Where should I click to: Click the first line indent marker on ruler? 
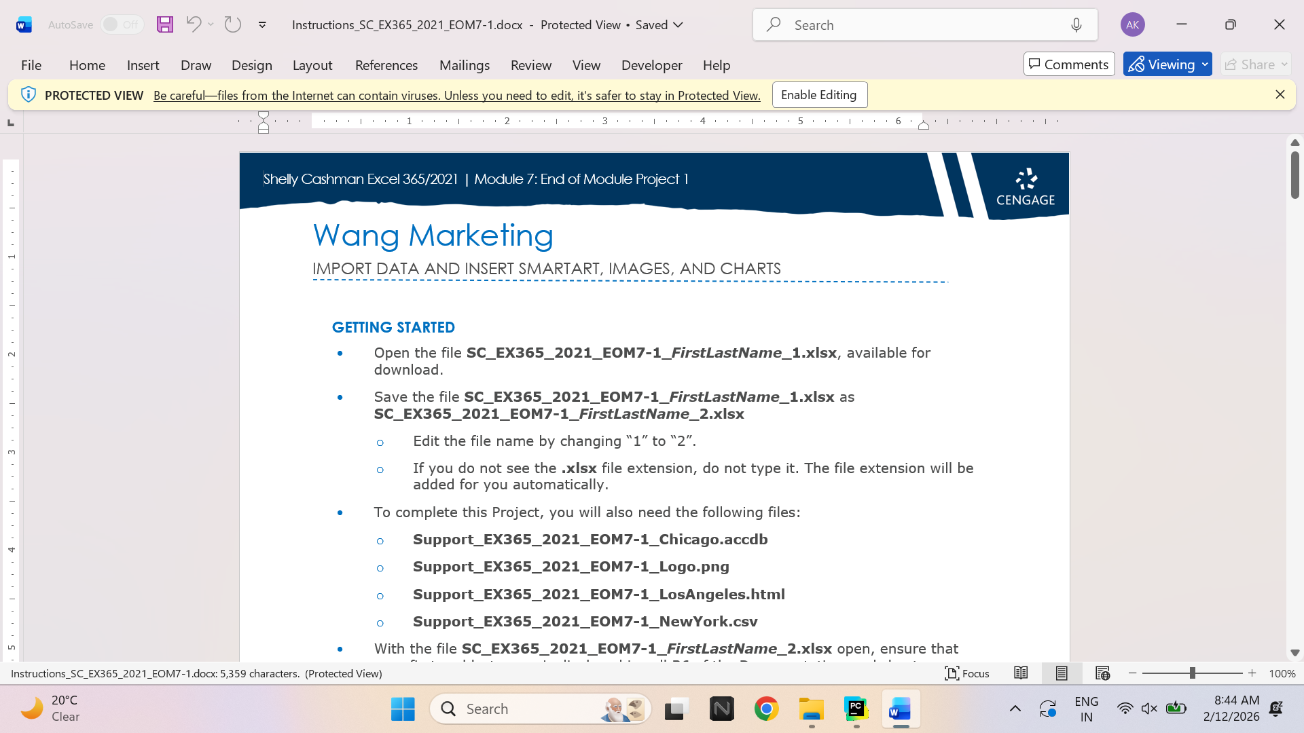point(264,116)
